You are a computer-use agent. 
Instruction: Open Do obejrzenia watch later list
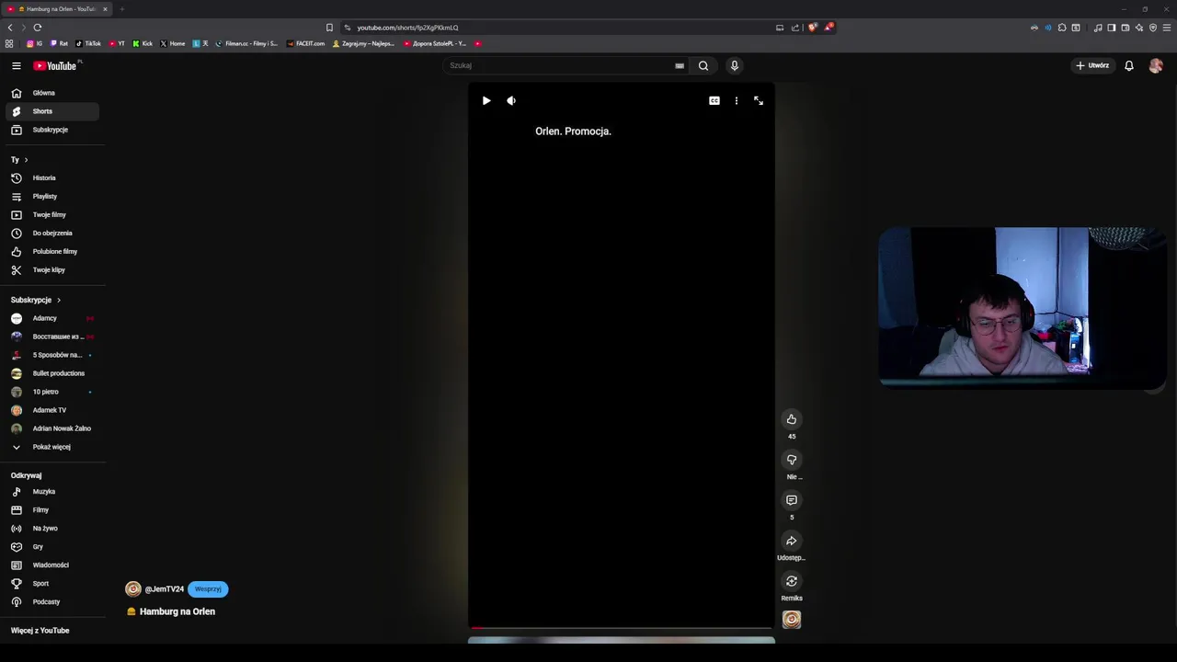tap(51, 233)
